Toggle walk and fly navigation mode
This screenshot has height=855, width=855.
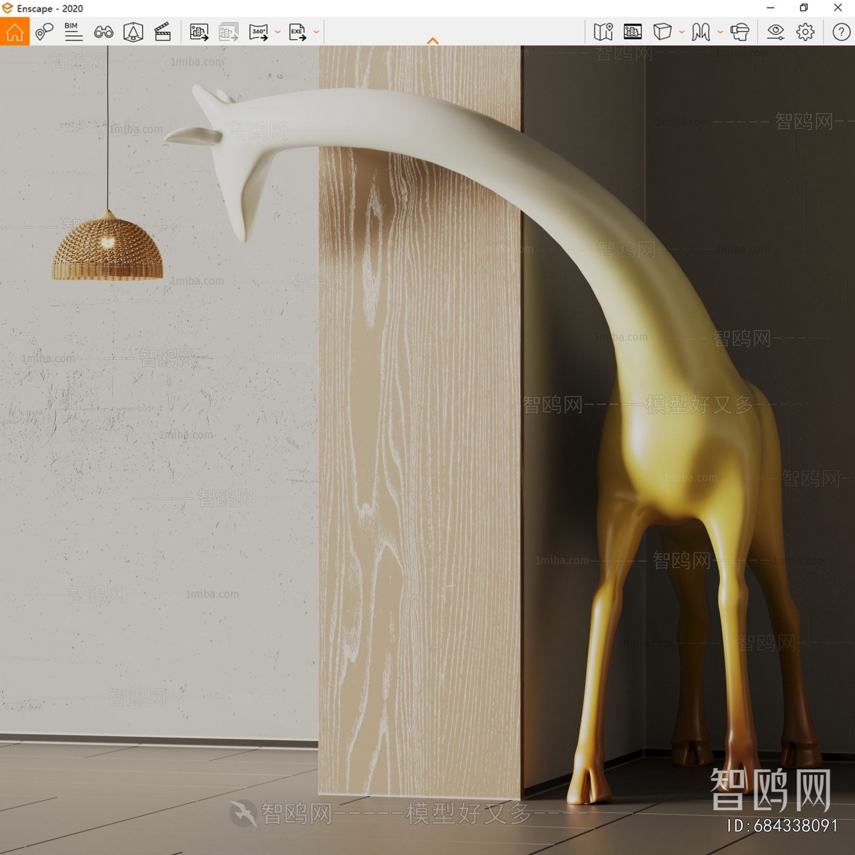tap(701, 32)
